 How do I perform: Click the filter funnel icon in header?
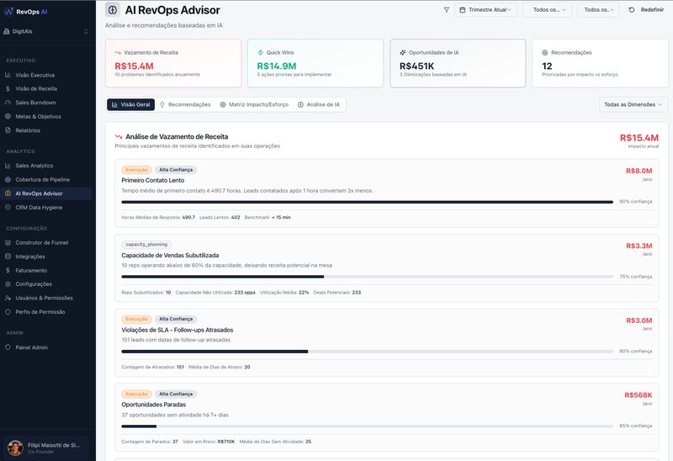pyautogui.click(x=447, y=10)
